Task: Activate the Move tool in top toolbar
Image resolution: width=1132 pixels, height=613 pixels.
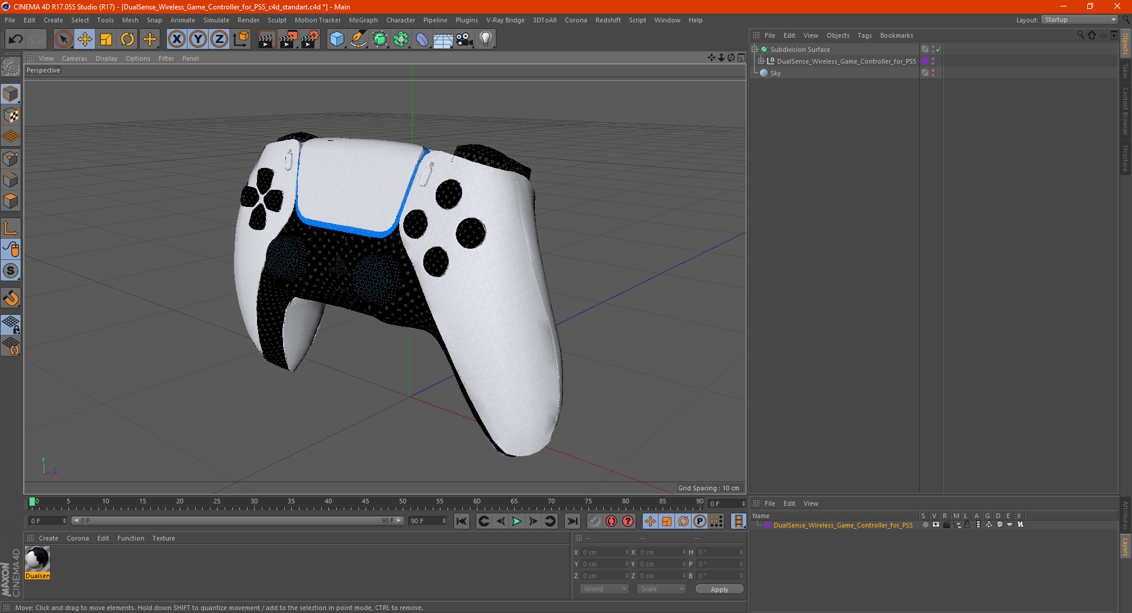Action: pyautogui.click(x=85, y=39)
